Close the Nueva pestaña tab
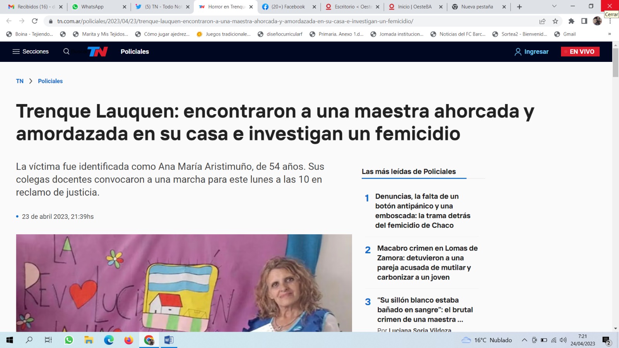Screen dimensions: 619x348 point(504,7)
